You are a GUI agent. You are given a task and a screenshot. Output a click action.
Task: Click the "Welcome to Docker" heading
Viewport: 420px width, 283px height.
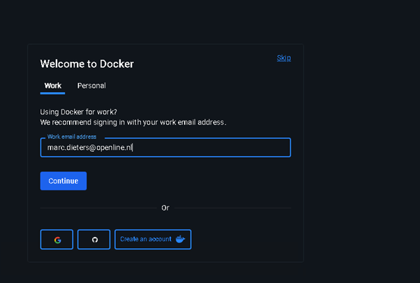[87, 64]
